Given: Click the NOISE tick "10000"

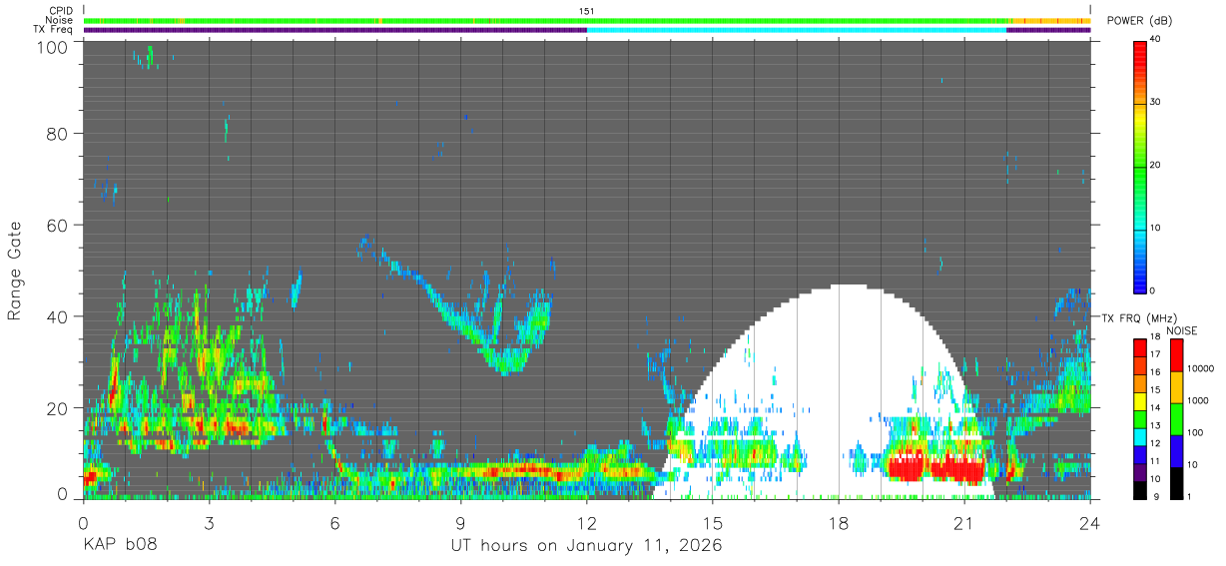Looking at the screenshot, I should click(x=1201, y=368).
